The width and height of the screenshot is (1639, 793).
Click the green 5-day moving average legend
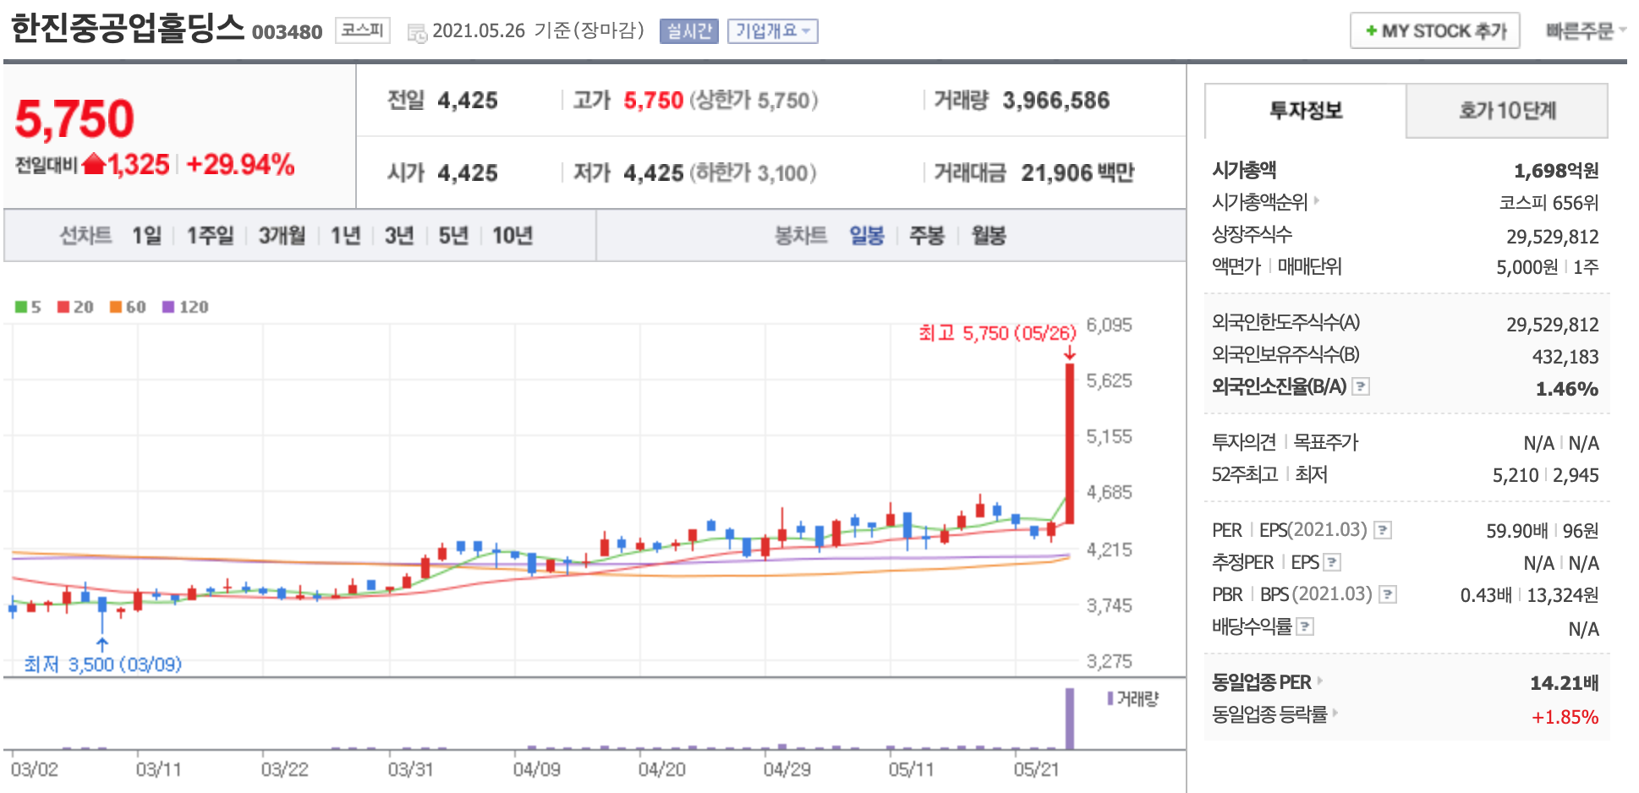28,307
